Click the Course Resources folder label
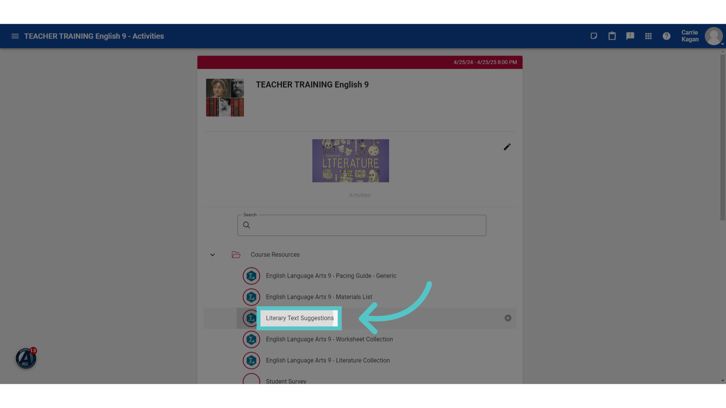Screen dimensions: 726x408 pos(275,255)
